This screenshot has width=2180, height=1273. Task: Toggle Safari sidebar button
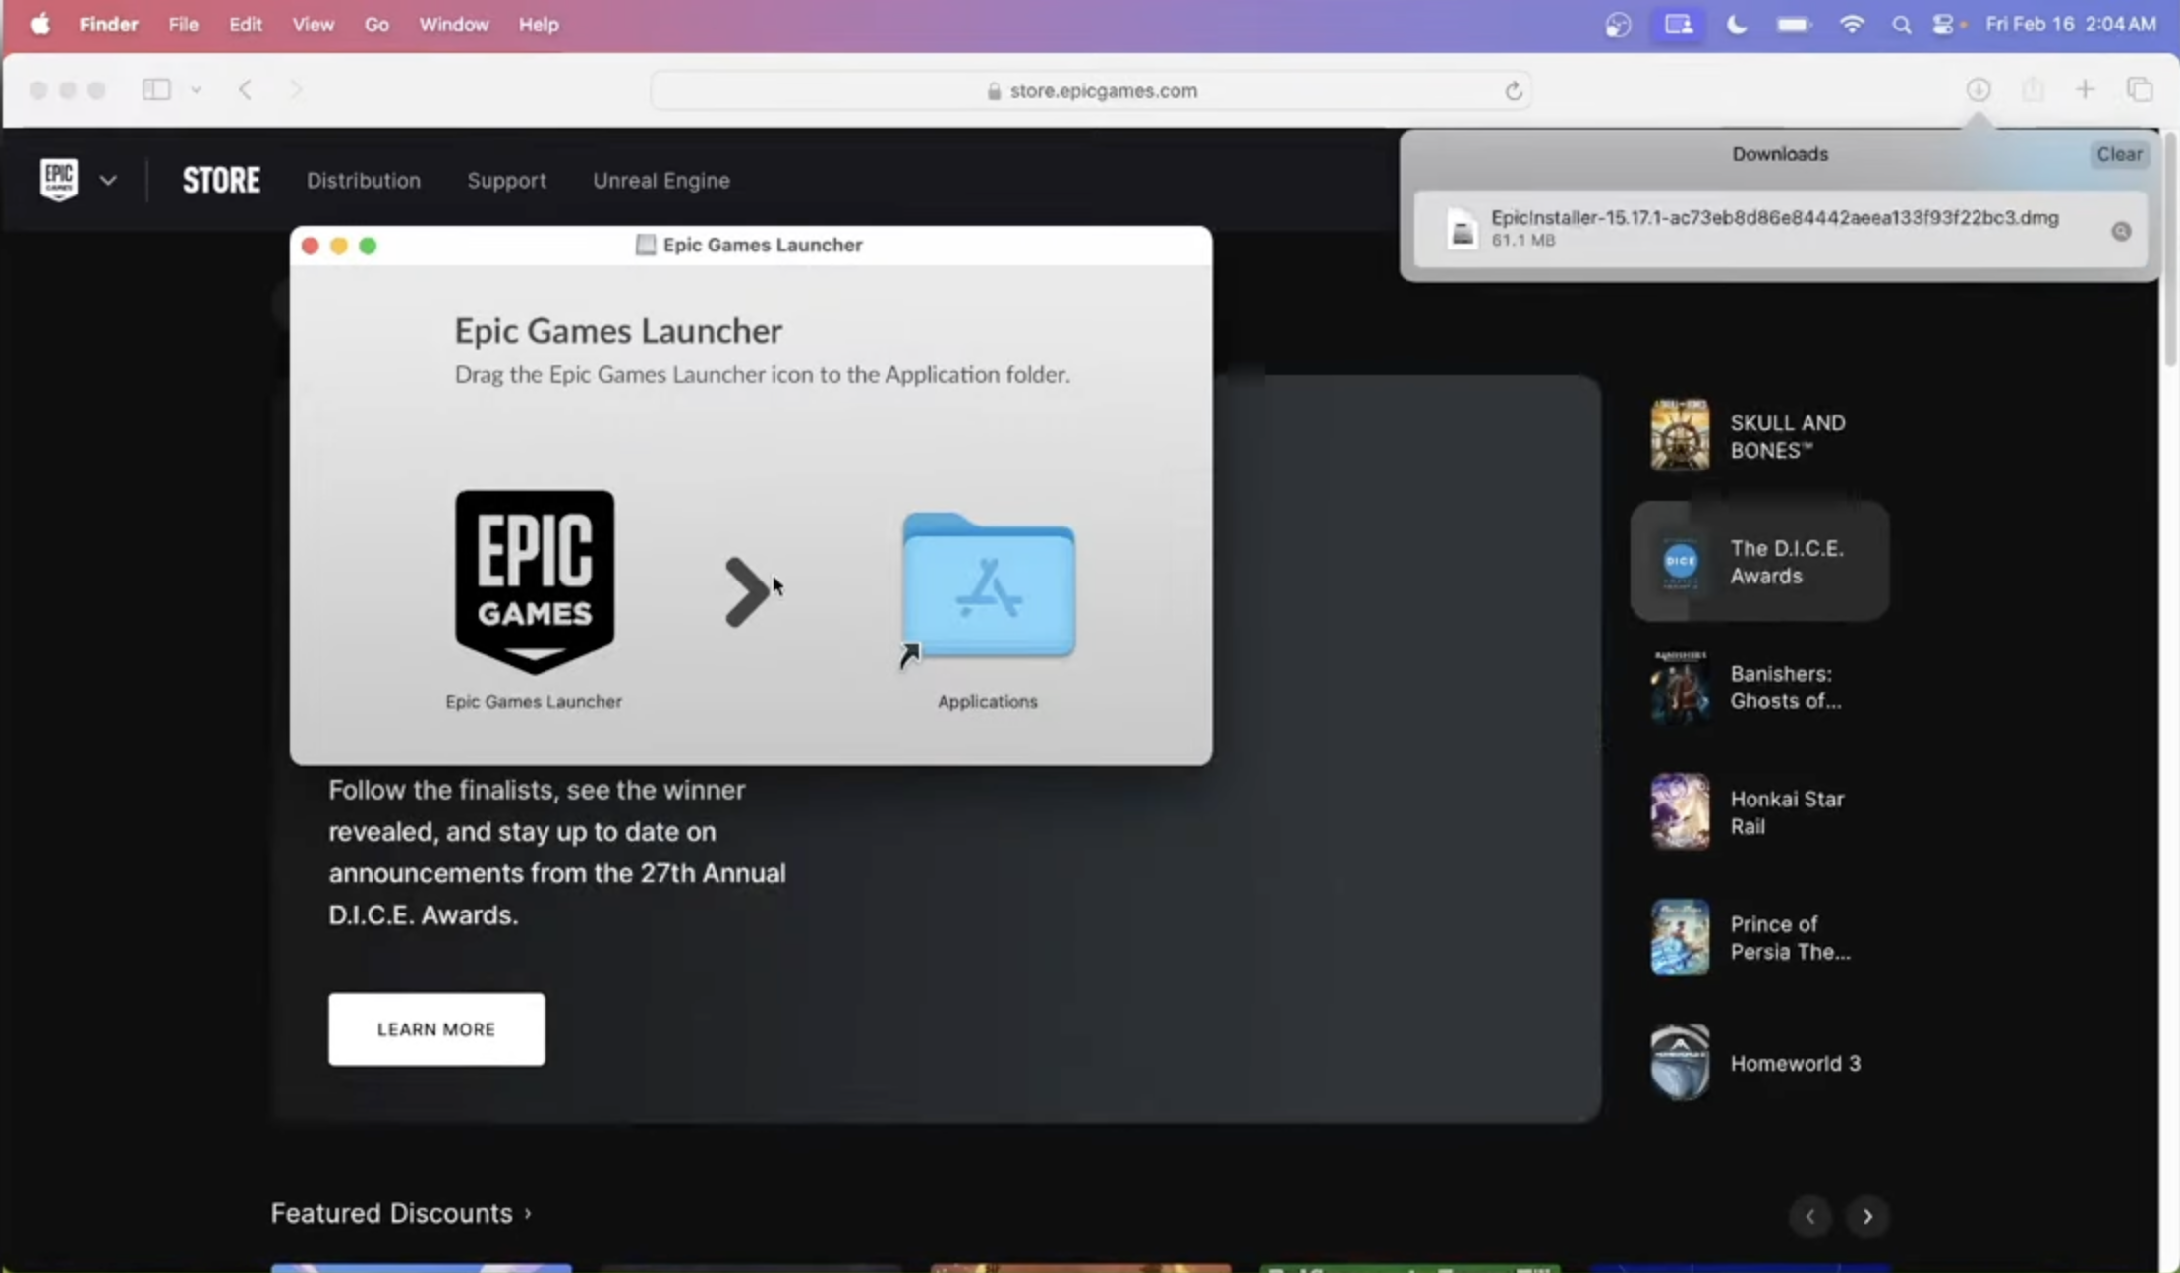click(156, 90)
